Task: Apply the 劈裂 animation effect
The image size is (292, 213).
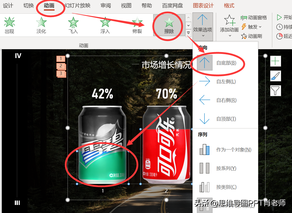Action: 137,25
